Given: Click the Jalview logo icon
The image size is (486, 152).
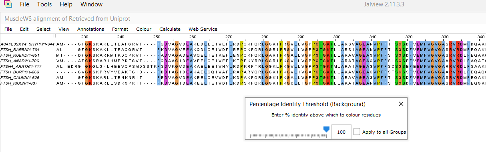Looking at the screenshot, I should (x=8, y=5).
